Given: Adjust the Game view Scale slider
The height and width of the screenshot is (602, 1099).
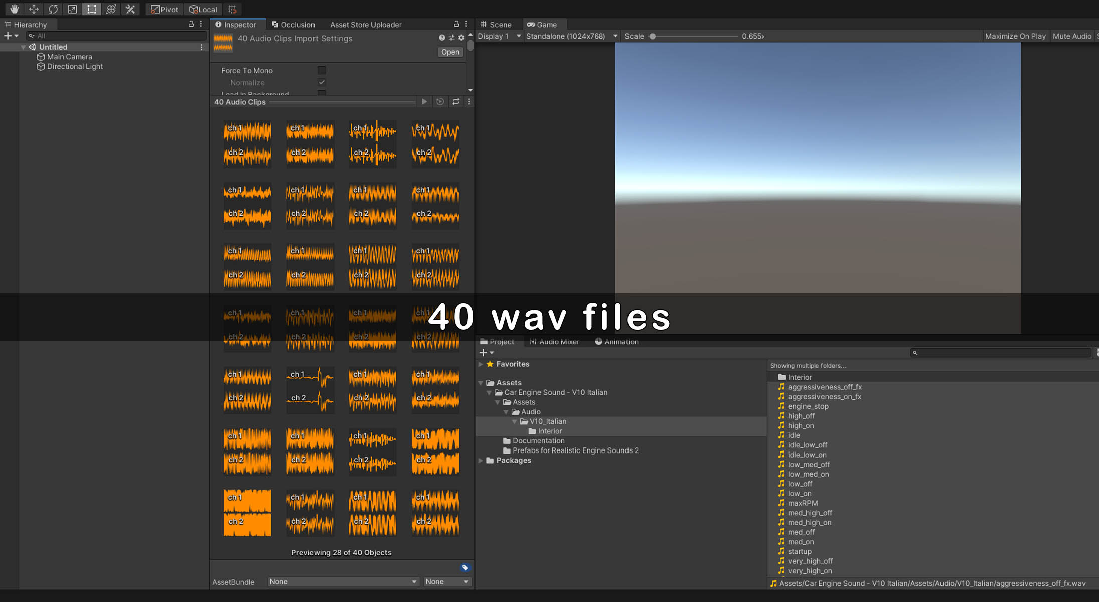Looking at the screenshot, I should click(653, 36).
